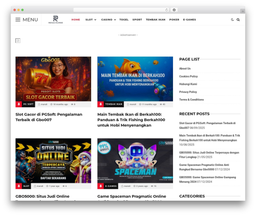The image size is (256, 216).
Task: Click clock icon next to 2 years ago
Action: tap(135, 186)
